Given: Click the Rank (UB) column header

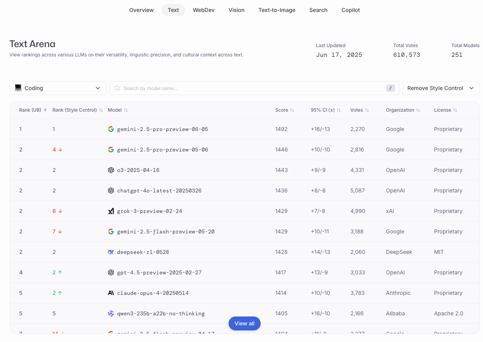Looking at the screenshot, I should tap(30, 110).
